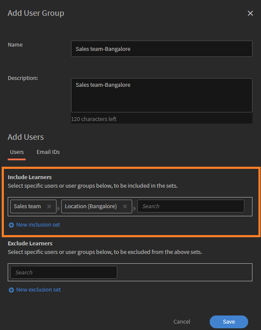Click the arrow after Sales team chip

[x=59, y=209]
